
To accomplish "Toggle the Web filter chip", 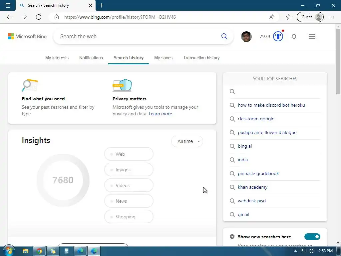I will coord(129,154).
